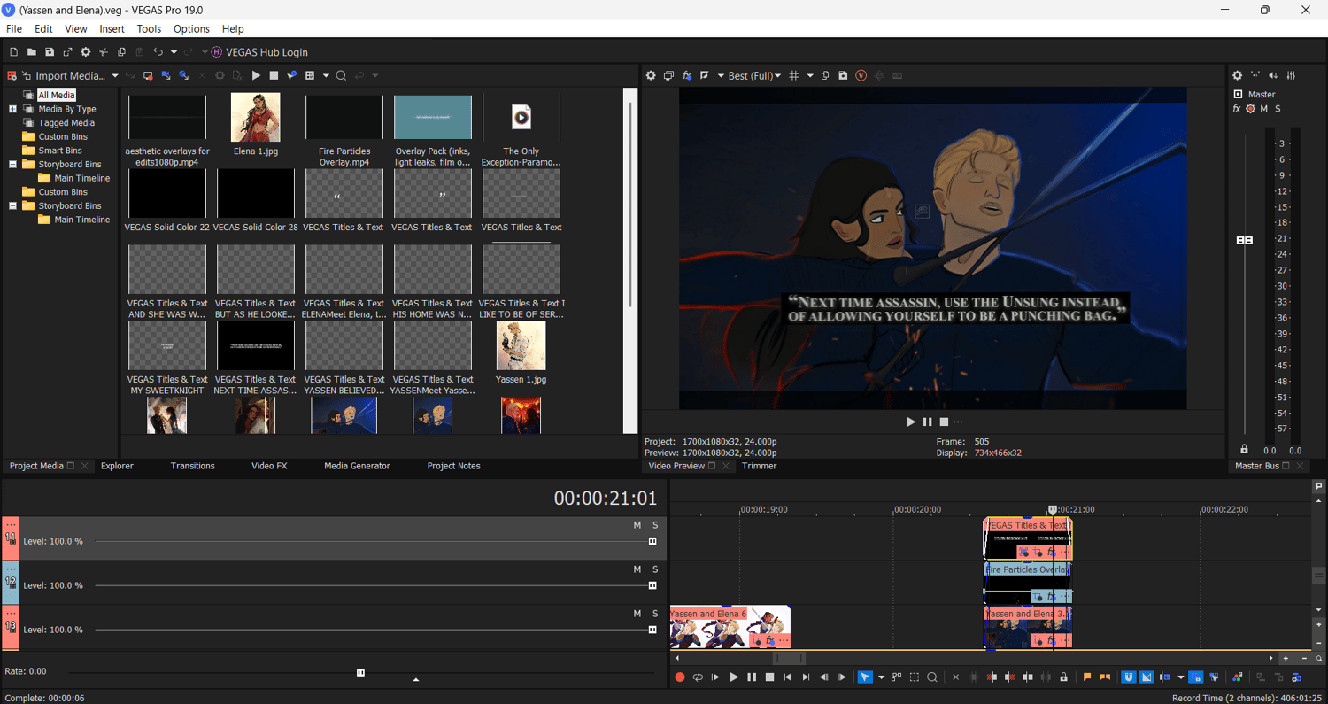Click the Import Media... button
This screenshot has height=704, width=1328.
(62, 76)
